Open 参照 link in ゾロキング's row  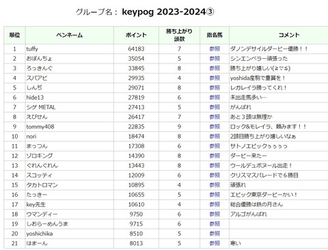[x=215, y=156]
